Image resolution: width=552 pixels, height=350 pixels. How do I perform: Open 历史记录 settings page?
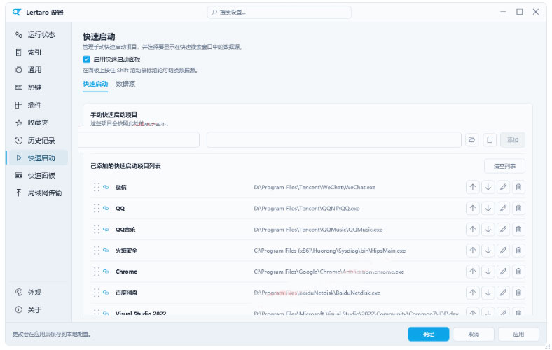click(37, 141)
